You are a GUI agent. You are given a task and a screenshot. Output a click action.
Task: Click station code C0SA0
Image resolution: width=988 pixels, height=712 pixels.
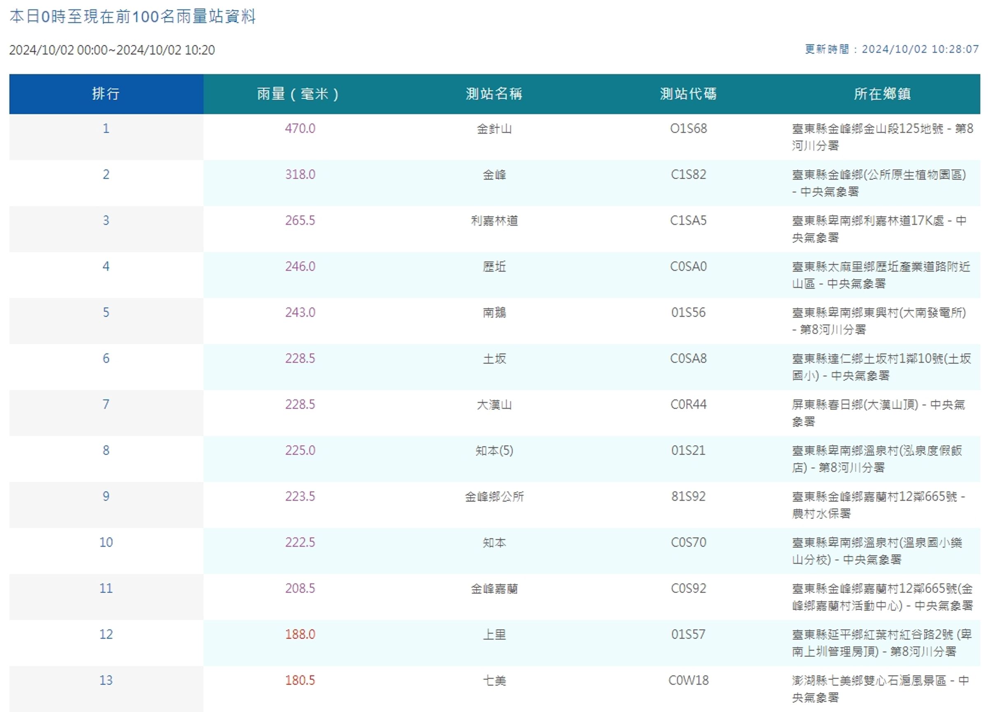[688, 266]
